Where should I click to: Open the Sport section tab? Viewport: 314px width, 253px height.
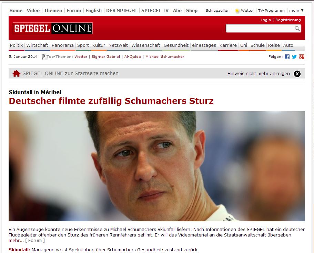(x=83, y=45)
